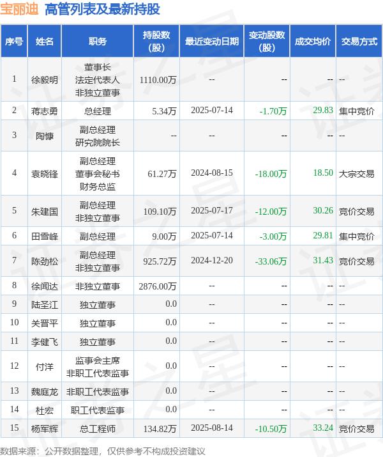The width and height of the screenshot is (383, 457).
Task: Click the date 2024-12-20
Action: tap(212, 260)
